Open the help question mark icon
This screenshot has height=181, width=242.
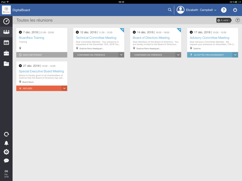pos(224,10)
